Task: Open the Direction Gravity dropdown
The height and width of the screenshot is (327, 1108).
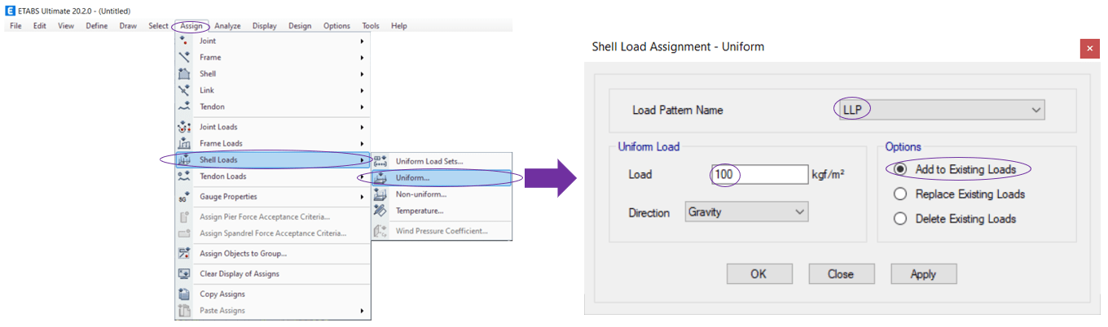Action: pos(746,212)
